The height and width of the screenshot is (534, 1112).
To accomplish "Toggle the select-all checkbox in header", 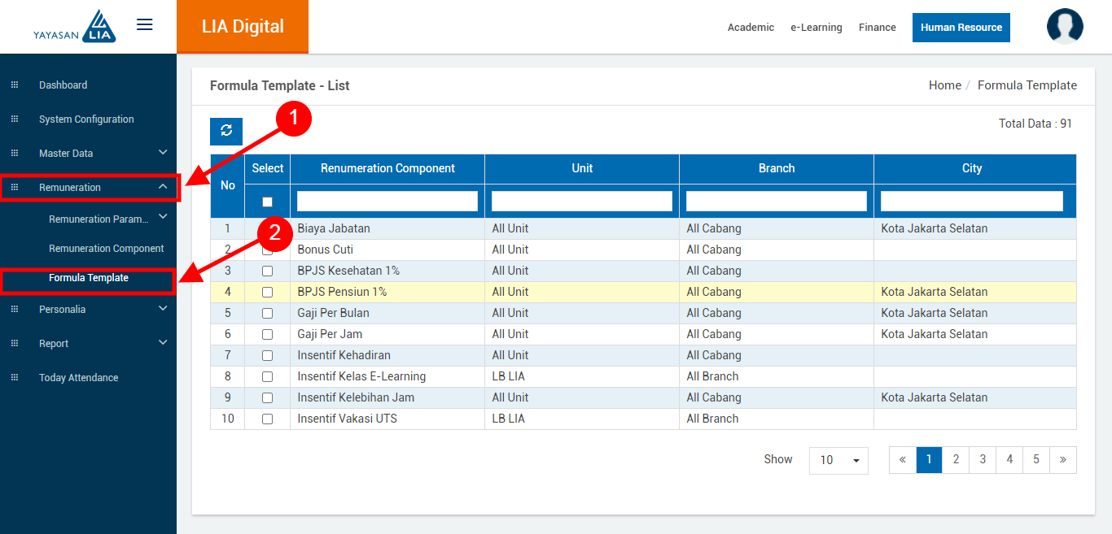I will click(x=267, y=202).
